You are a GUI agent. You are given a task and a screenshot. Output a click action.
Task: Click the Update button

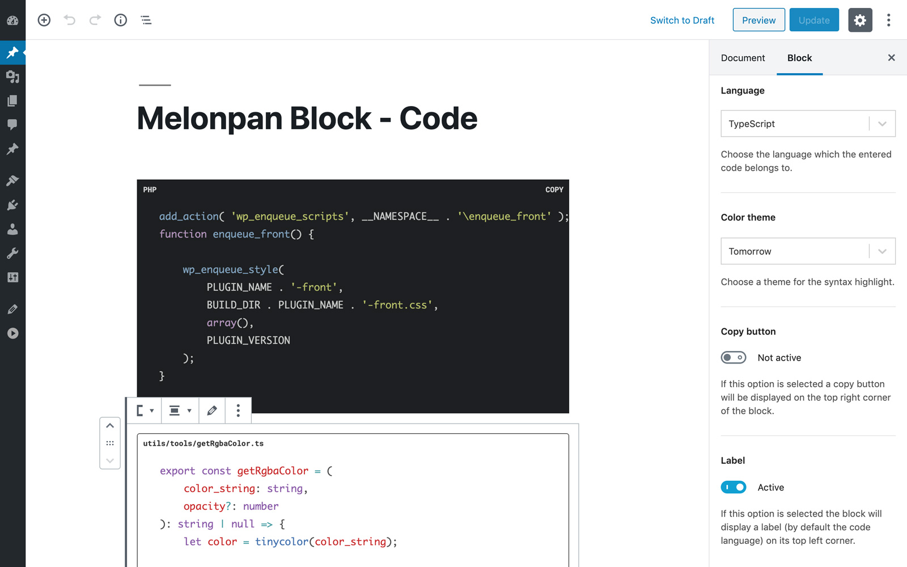tap(814, 20)
